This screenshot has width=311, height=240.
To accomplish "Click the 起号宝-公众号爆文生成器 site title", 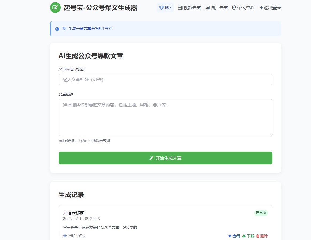I will coord(100,8).
